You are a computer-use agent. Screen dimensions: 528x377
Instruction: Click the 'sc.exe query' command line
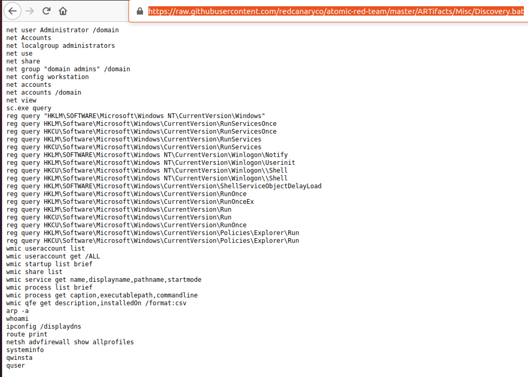[x=29, y=108]
